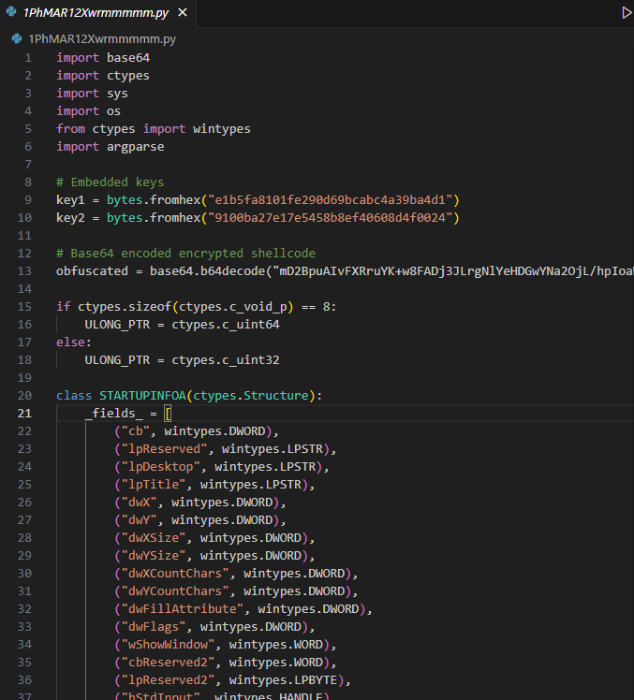Click the "else:" keyword on line 17
The width and height of the screenshot is (634, 700).
(74, 343)
